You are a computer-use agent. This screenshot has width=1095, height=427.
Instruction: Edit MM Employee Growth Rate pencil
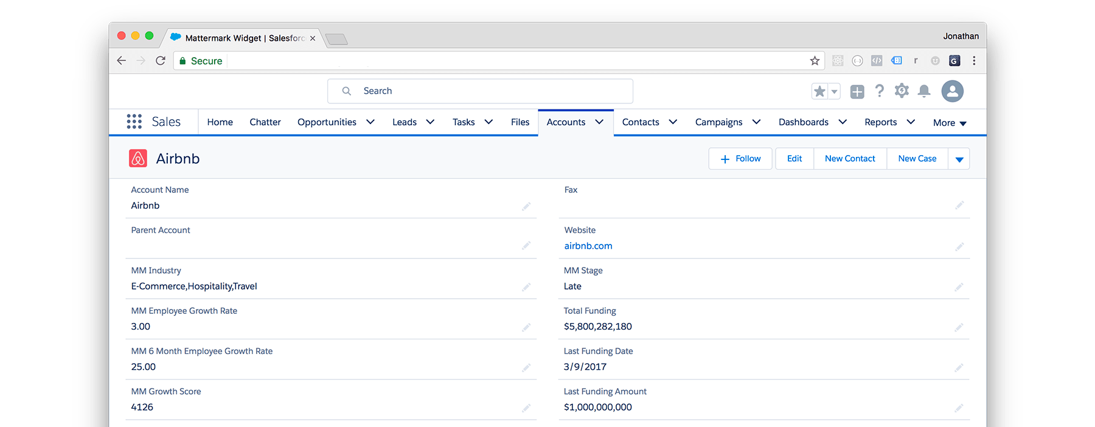[x=526, y=327]
